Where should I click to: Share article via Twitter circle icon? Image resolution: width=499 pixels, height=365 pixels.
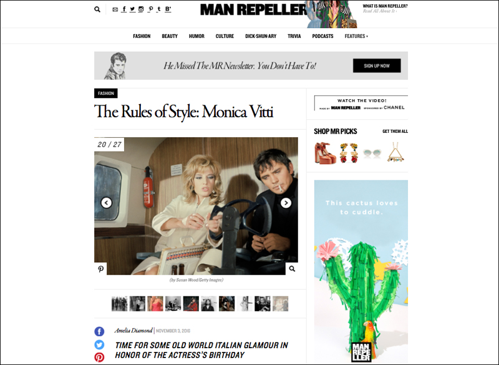(x=99, y=344)
